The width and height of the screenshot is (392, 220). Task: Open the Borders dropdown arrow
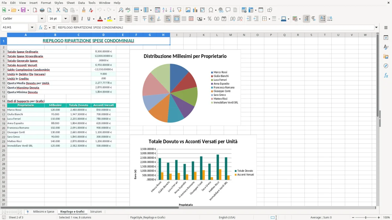click(269, 19)
